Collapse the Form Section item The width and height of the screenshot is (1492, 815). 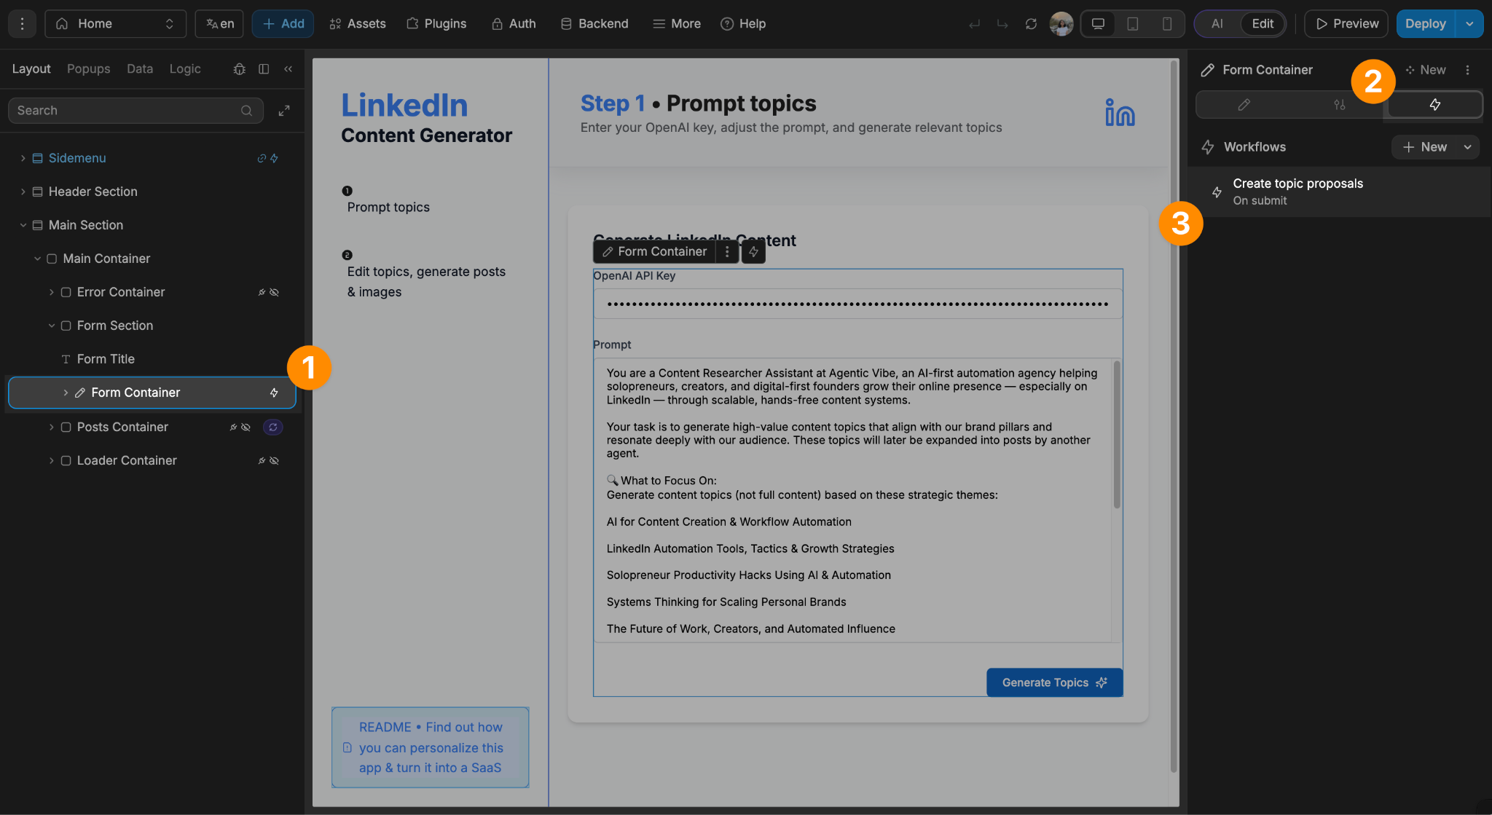51,326
